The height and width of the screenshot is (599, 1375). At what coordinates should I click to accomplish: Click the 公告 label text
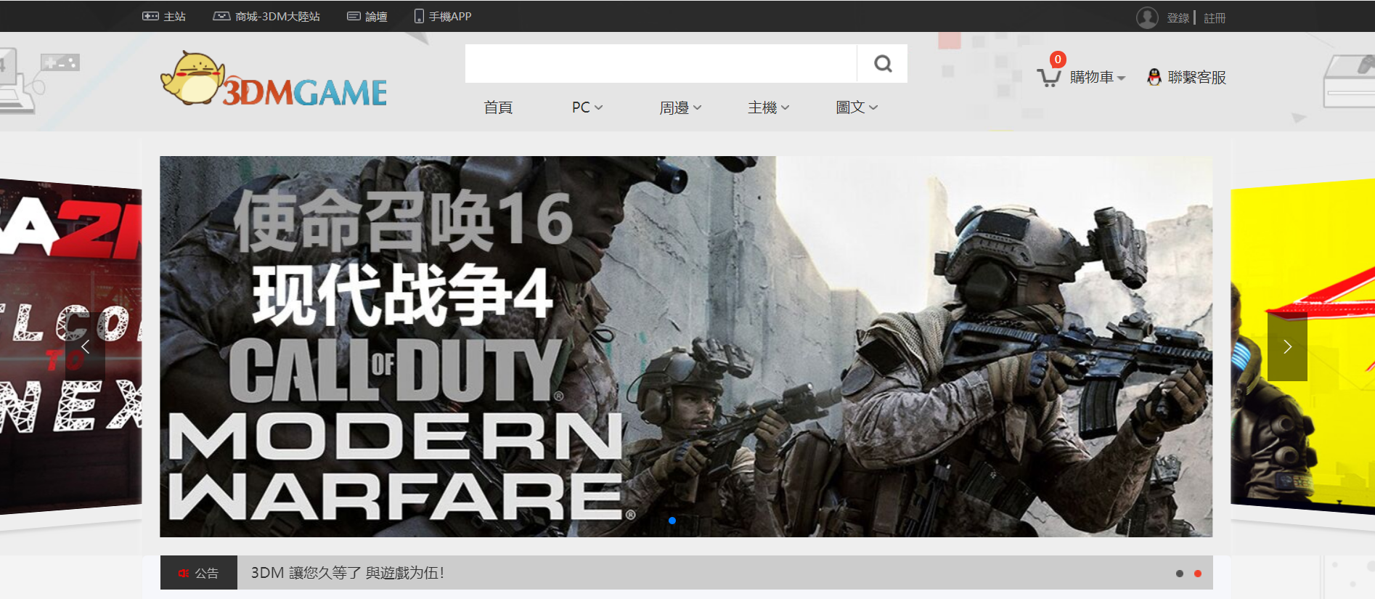click(206, 573)
